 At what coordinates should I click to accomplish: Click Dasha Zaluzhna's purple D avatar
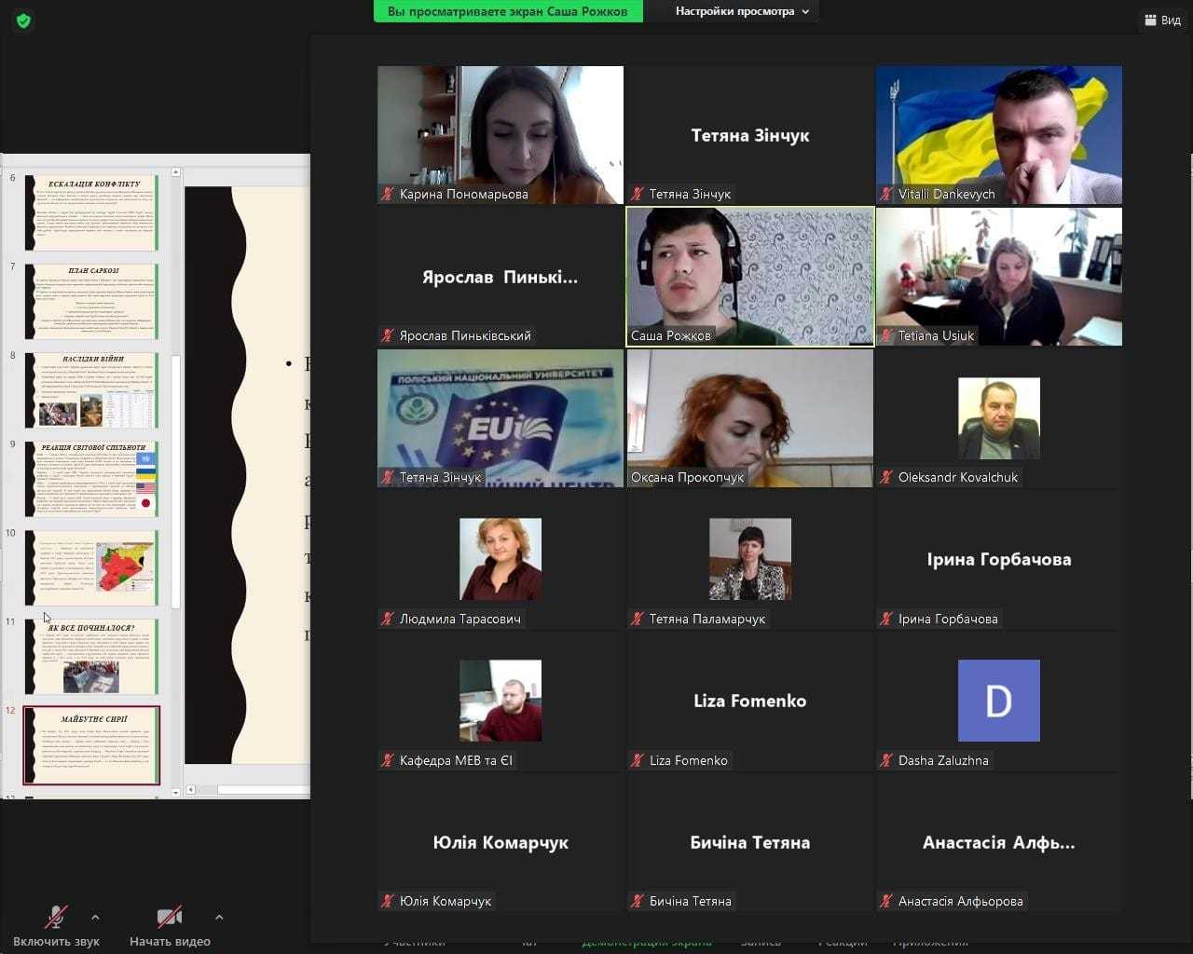pyautogui.click(x=998, y=701)
